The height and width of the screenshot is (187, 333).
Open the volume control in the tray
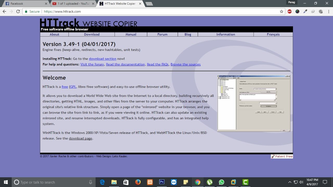click(302, 182)
